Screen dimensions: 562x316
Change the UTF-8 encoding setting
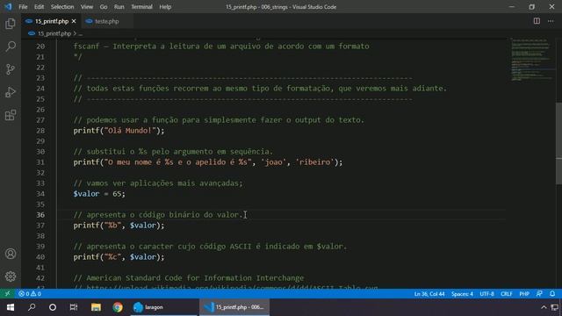pyautogui.click(x=486, y=294)
